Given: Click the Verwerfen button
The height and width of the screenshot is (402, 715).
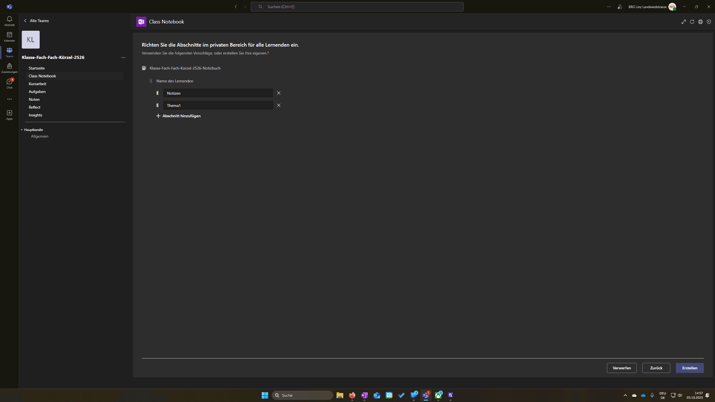Looking at the screenshot, I should click(x=622, y=368).
